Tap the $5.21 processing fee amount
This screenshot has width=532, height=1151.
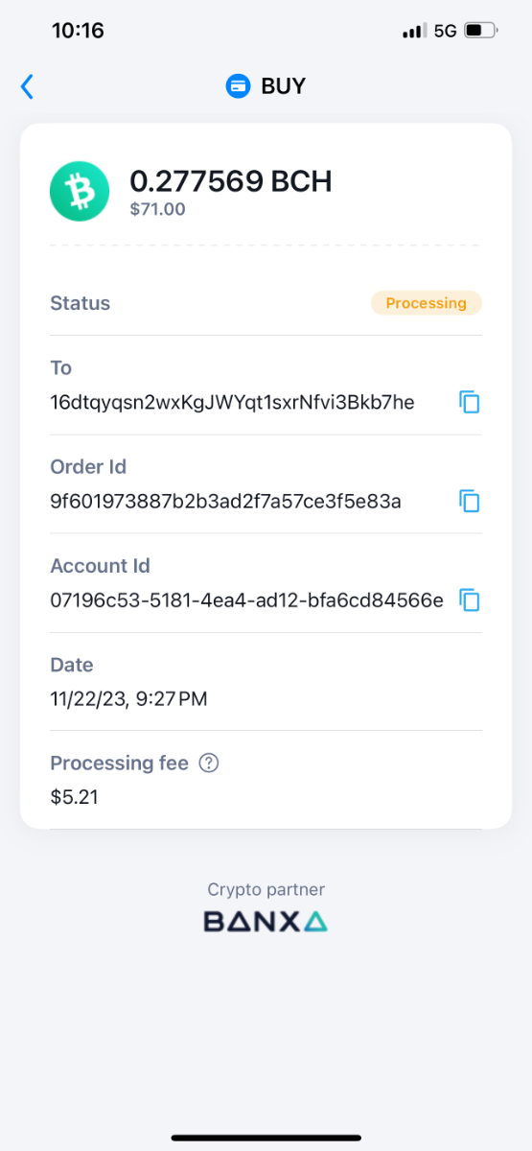74,797
